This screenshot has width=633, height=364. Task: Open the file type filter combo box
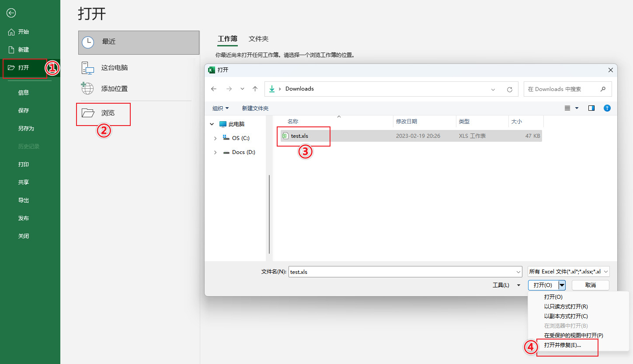(568, 272)
